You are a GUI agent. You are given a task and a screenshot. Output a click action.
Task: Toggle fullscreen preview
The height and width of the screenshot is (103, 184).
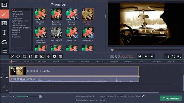click(173, 57)
